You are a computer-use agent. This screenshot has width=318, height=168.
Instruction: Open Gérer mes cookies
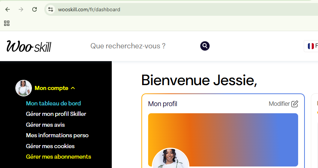coord(50,146)
